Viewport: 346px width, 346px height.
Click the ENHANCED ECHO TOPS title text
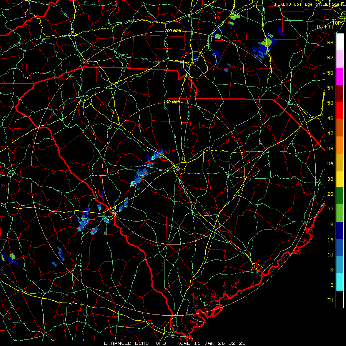[135, 343]
